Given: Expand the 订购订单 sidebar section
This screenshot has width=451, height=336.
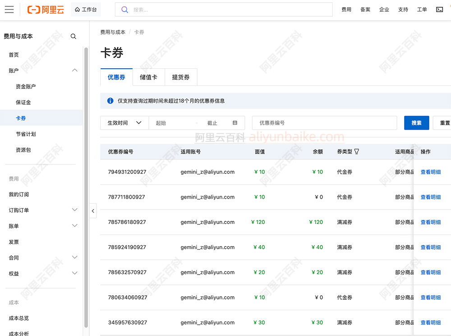Looking at the screenshot, I should pos(75,210).
